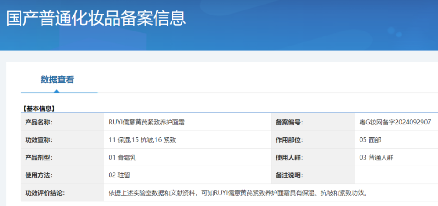Click the 作用部位 label cell
The image size is (438, 206).
point(313,139)
